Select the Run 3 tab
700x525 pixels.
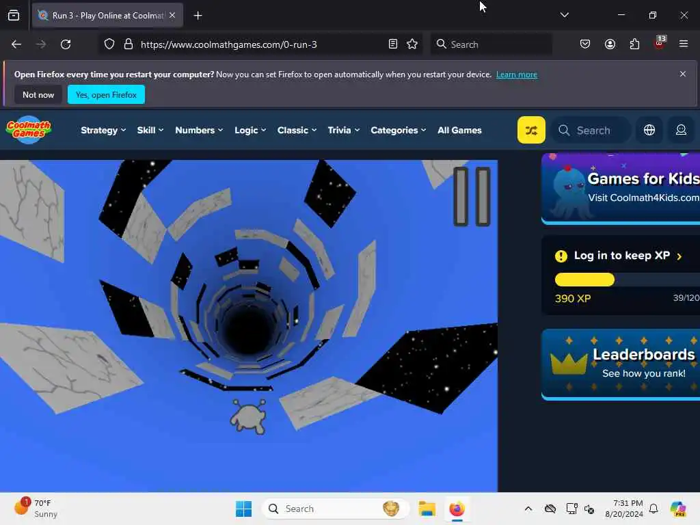pyautogui.click(x=107, y=16)
